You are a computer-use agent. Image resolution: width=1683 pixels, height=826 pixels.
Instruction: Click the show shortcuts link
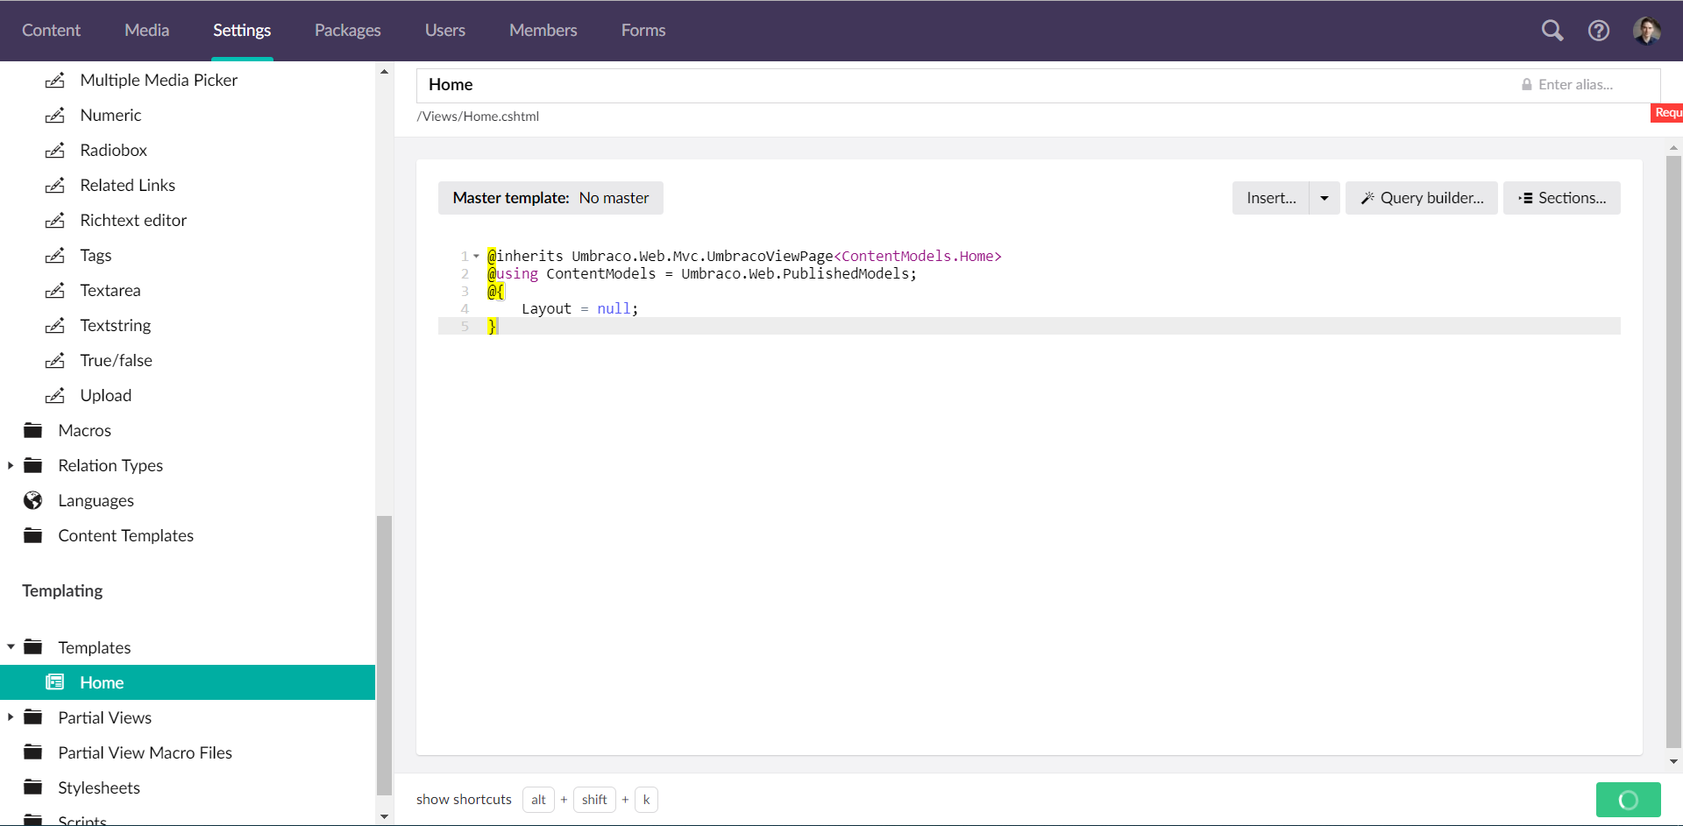pos(464,799)
